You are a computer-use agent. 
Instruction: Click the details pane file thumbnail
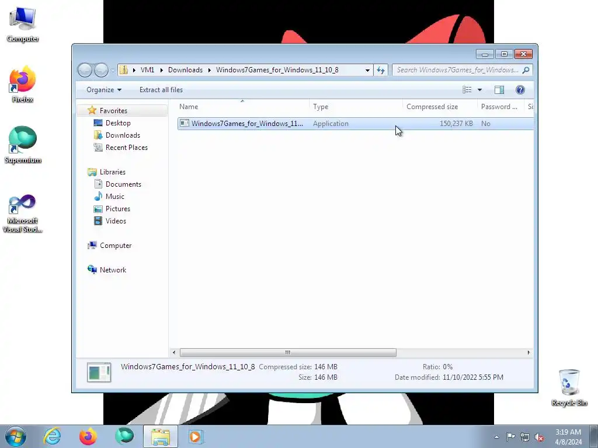click(99, 372)
